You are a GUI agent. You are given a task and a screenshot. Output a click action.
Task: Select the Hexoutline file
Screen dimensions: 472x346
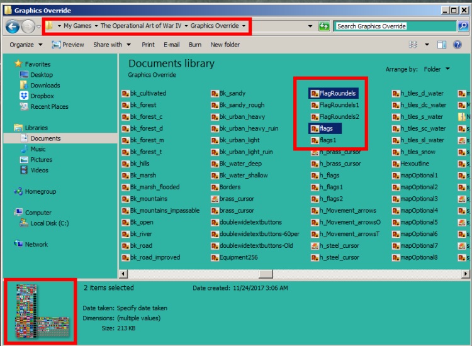[410, 164]
